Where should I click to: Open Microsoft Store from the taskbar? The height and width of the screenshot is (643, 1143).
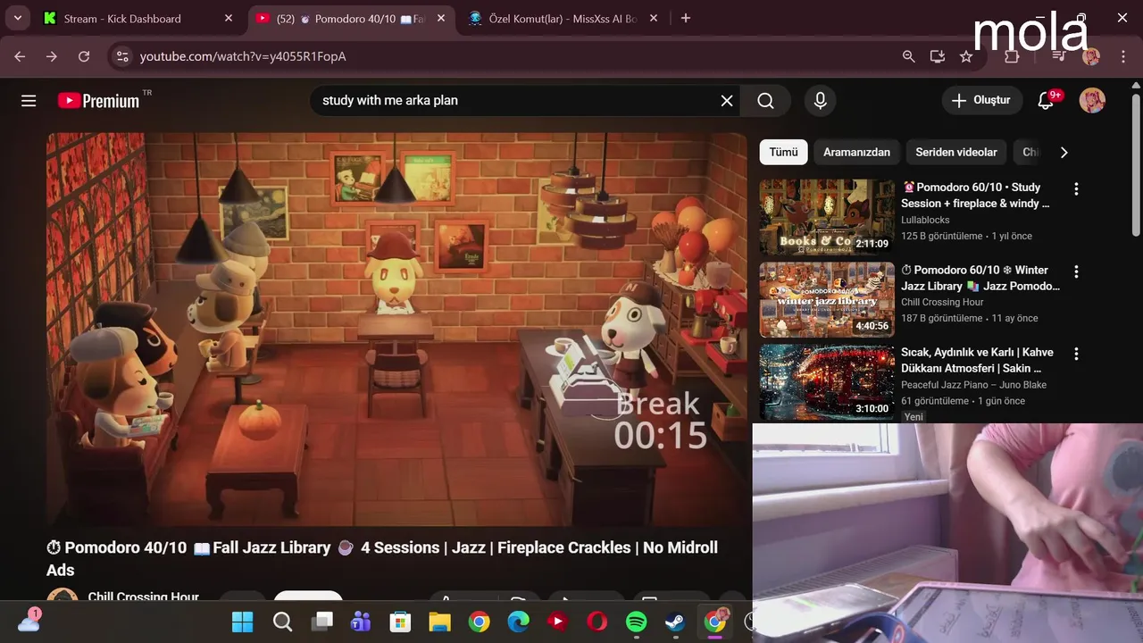coord(400,622)
